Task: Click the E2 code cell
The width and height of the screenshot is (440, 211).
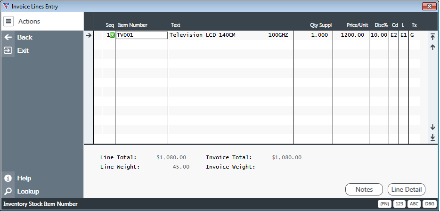Action: coord(394,35)
